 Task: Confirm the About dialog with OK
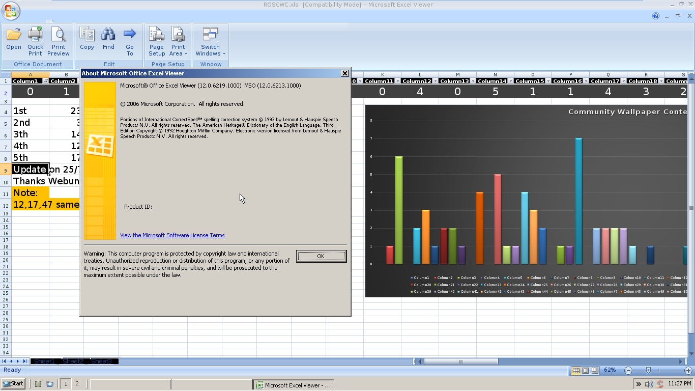coord(321,256)
